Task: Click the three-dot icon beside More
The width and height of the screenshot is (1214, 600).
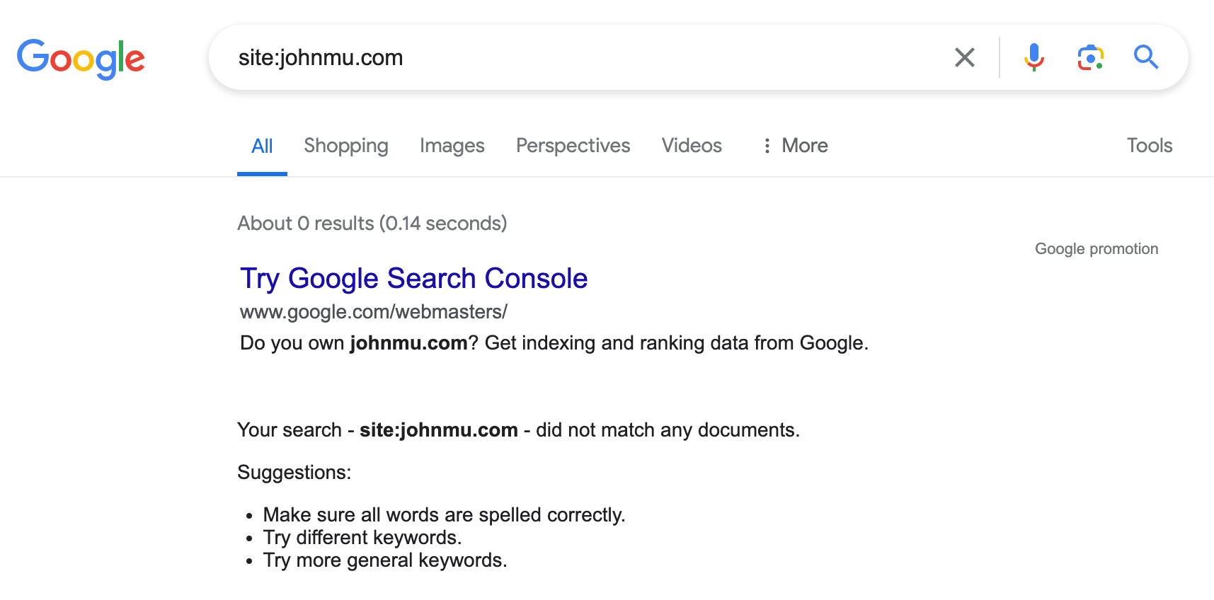Action: [767, 146]
